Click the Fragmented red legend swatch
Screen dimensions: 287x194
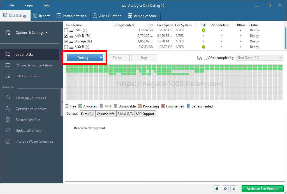tap(163, 106)
